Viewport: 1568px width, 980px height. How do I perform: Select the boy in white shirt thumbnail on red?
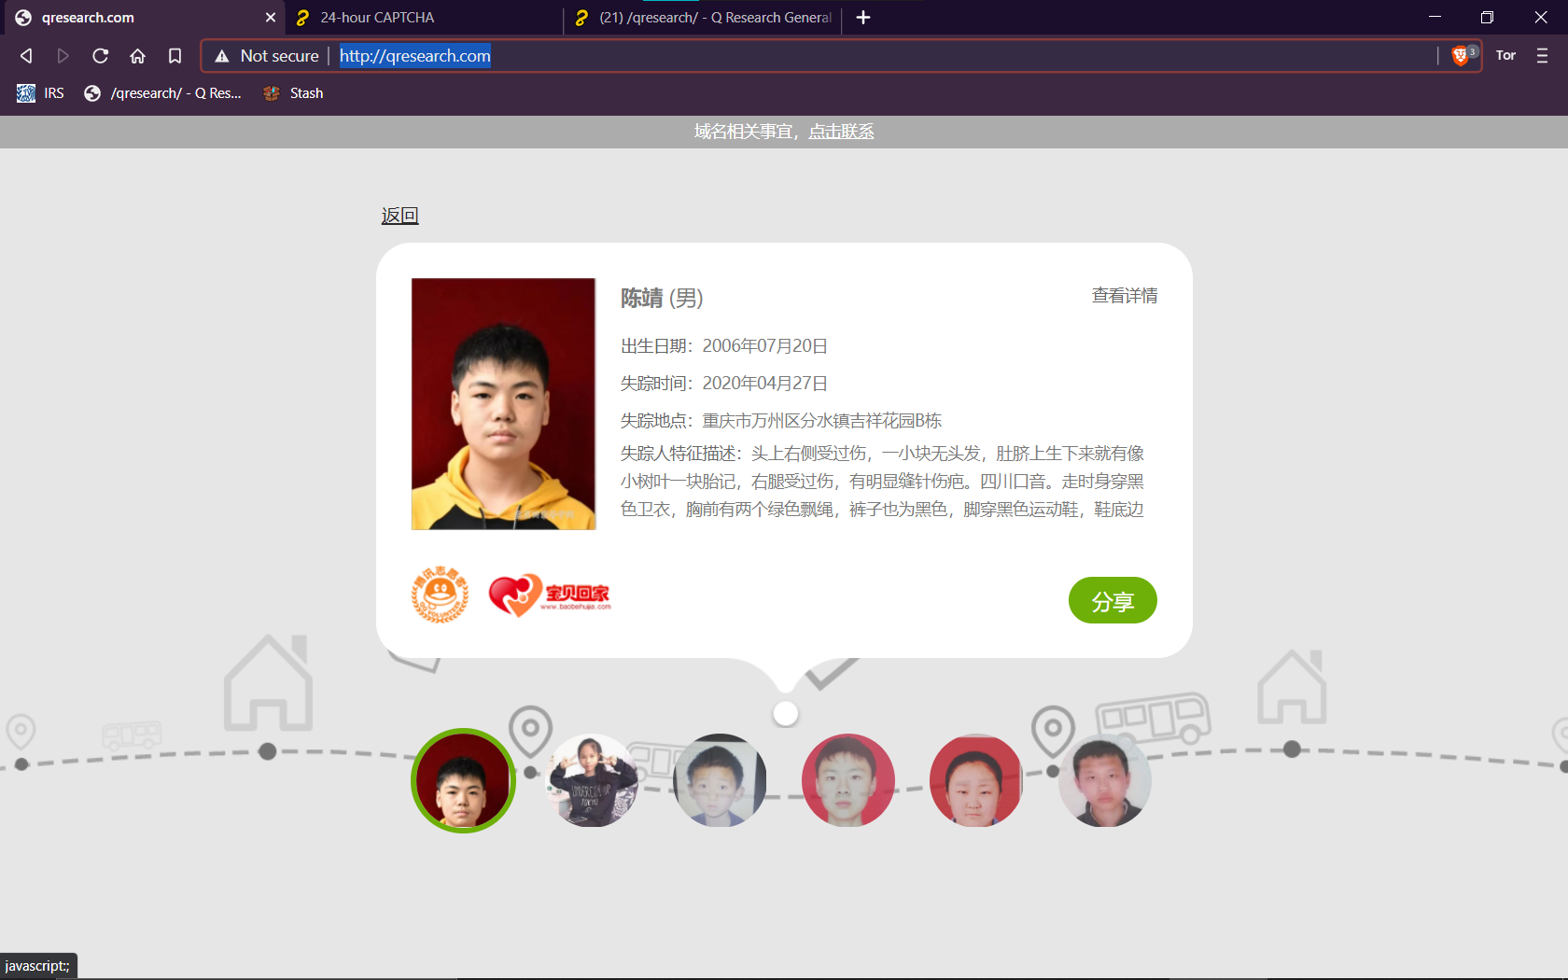pos(848,780)
